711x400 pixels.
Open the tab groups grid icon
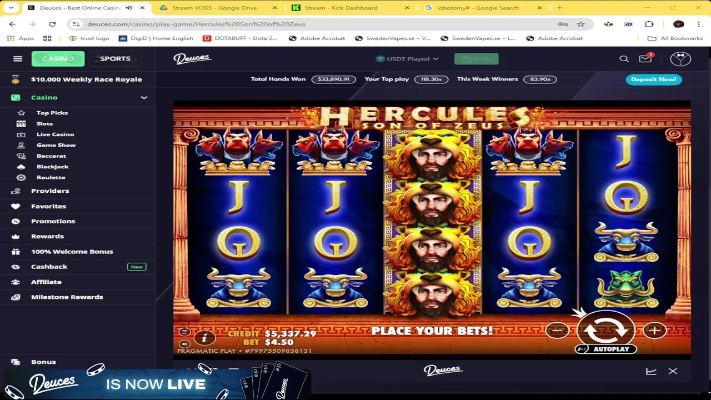[x=47, y=38]
